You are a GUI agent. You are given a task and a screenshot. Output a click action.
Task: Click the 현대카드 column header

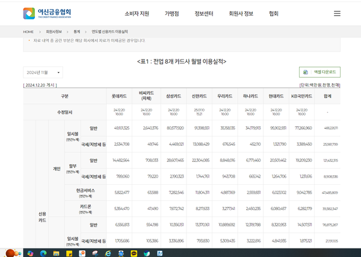[x=276, y=96]
